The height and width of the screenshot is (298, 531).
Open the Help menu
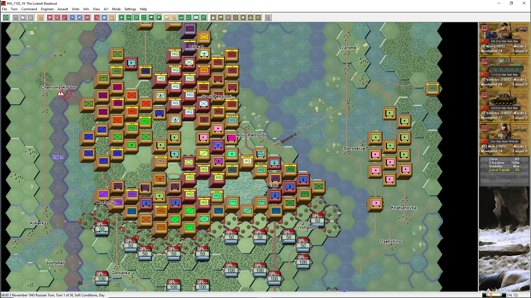pyautogui.click(x=143, y=9)
